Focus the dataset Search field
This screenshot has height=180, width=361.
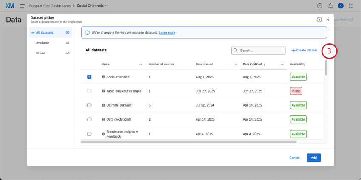pos(261,50)
